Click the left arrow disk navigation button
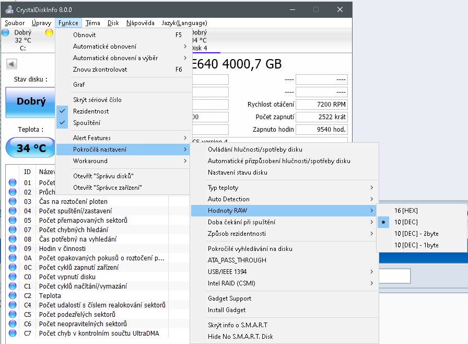Viewport: 468px width, 344px height. (11, 64)
